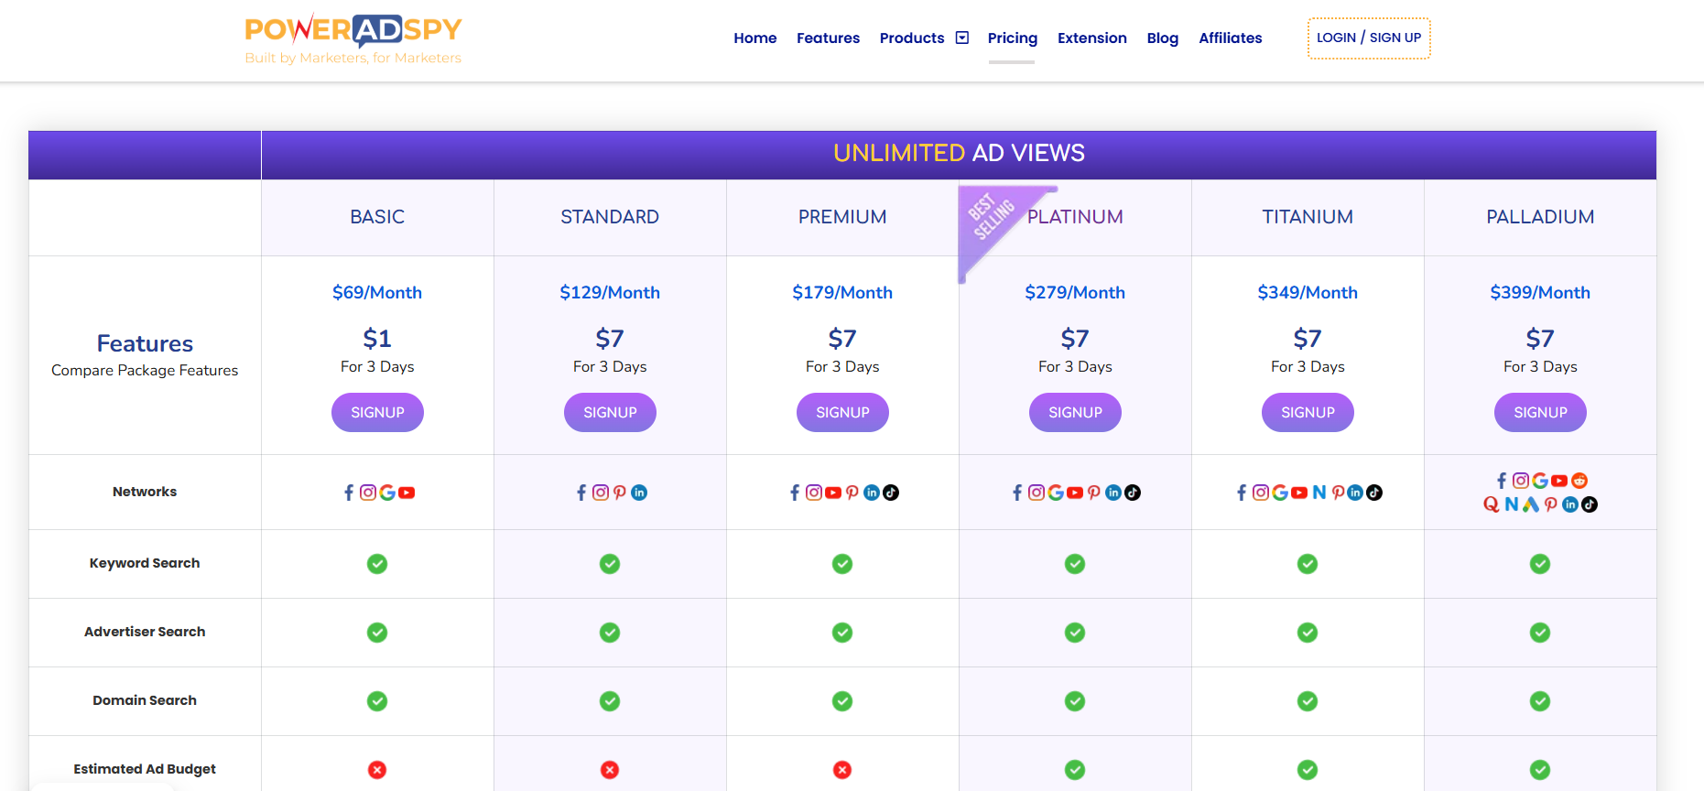Sign up for the Titanium plan
1704x791 pixels.
tap(1308, 412)
